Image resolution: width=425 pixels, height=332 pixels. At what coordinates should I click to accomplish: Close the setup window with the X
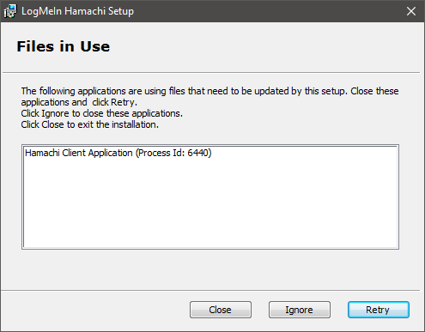click(x=411, y=11)
